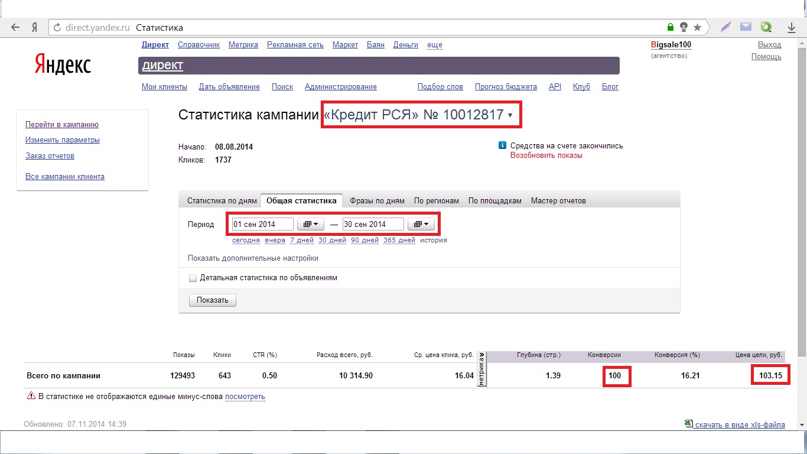Select the '30 дней' period shortcut
The width and height of the screenshot is (807, 454).
pyautogui.click(x=332, y=240)
